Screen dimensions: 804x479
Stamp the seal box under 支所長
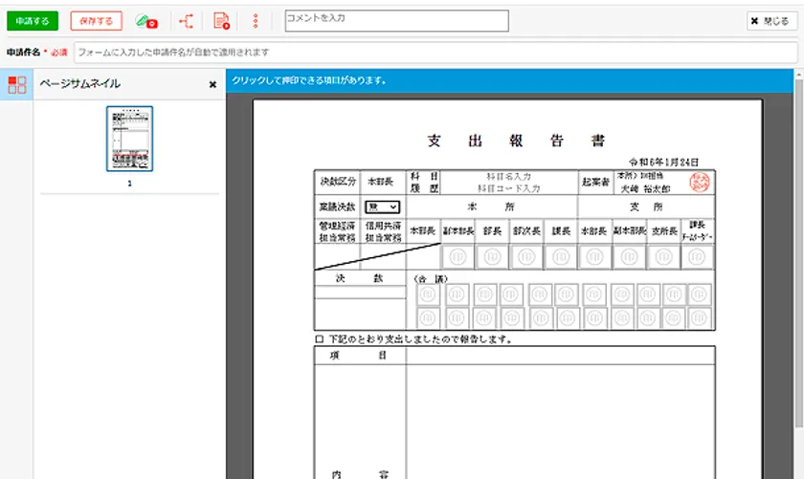(662, 256)
